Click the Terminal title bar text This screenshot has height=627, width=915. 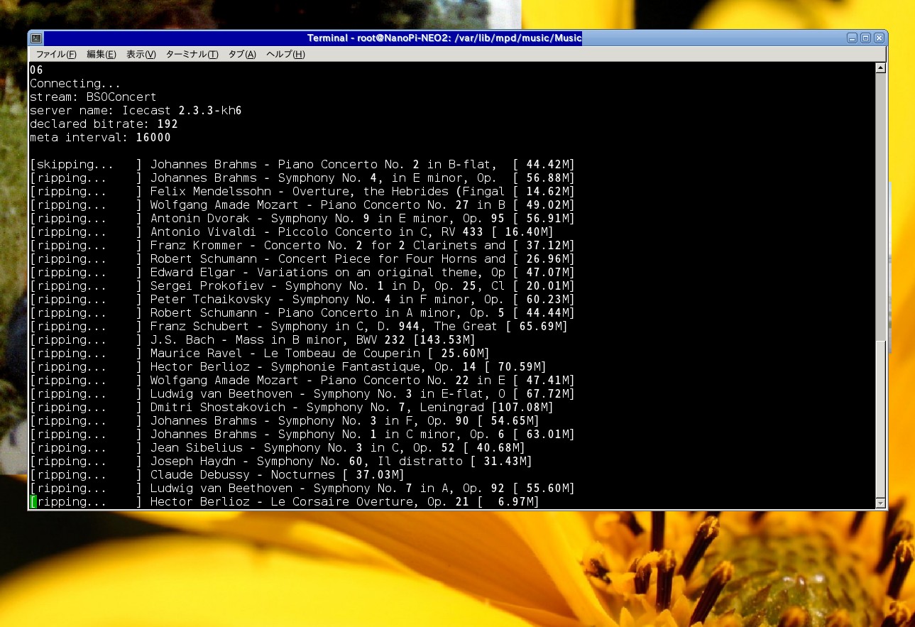coord(444,38)
